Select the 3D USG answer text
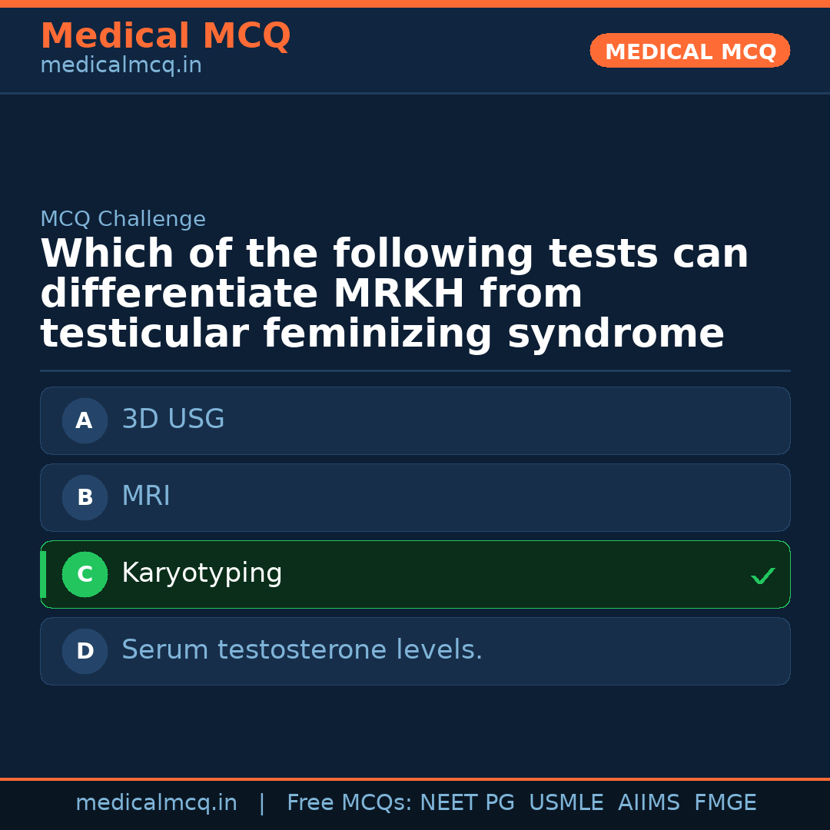The image size is (830, 830). 173,420
